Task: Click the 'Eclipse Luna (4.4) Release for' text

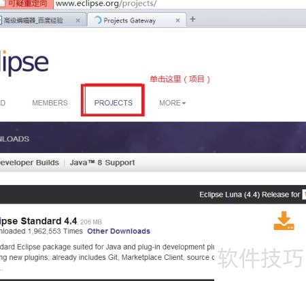Action: pos(250,195)
